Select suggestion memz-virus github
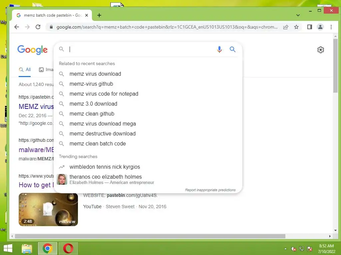The image size is (341, 255). (148, 84)
